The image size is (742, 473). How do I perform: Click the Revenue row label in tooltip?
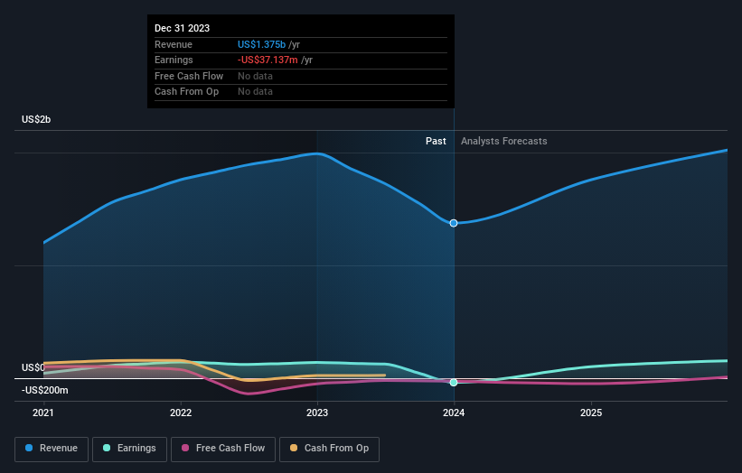[x=174, y=44]
